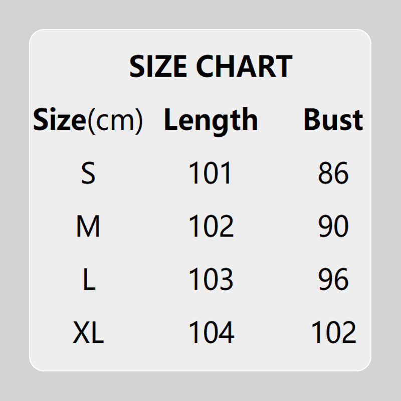The image size is (401, 401).
Task: Click the word CHART in the title
Action: point(244,66)
